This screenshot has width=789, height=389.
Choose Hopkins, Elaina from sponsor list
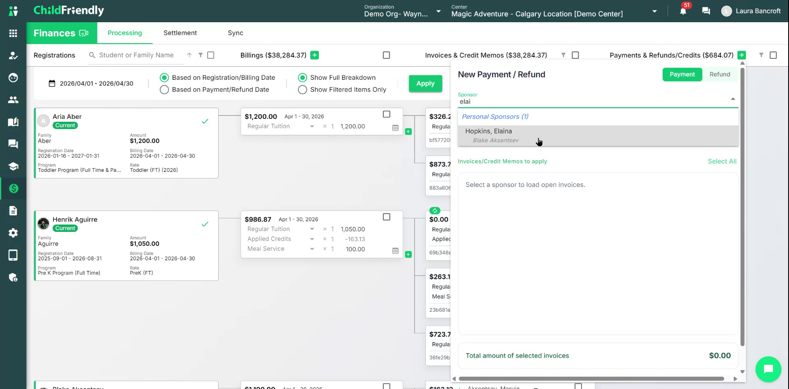pyautogui.click(x=598, y=136)
